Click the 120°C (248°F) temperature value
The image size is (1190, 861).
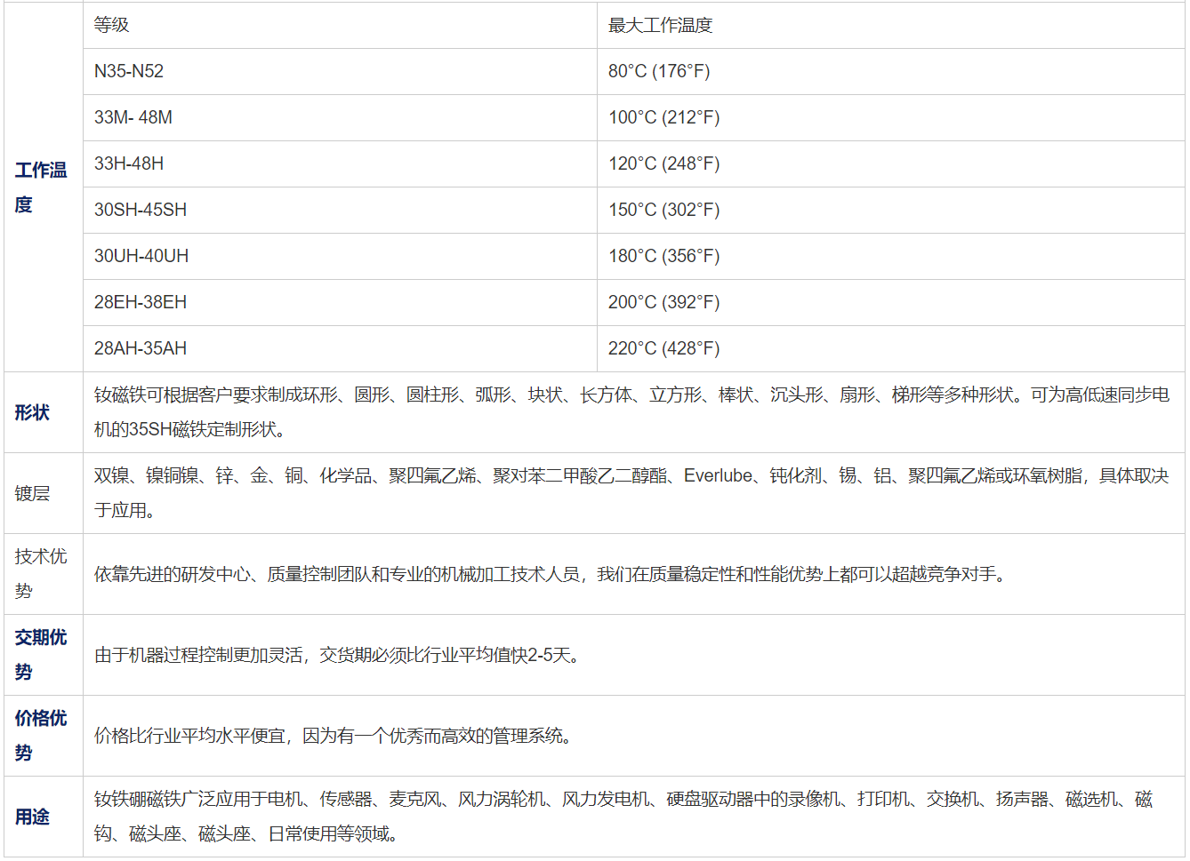(663, 164)
